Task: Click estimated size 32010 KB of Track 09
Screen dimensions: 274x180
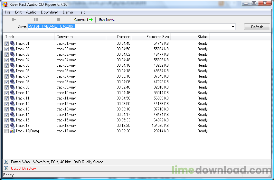Action: [x=161, y=87]
